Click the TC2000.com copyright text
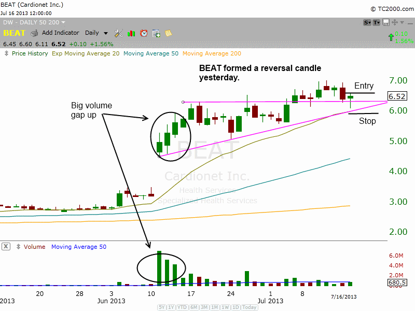 [392, 9]
